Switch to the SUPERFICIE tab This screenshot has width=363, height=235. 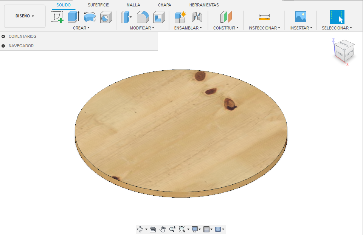tap(98, 5)
